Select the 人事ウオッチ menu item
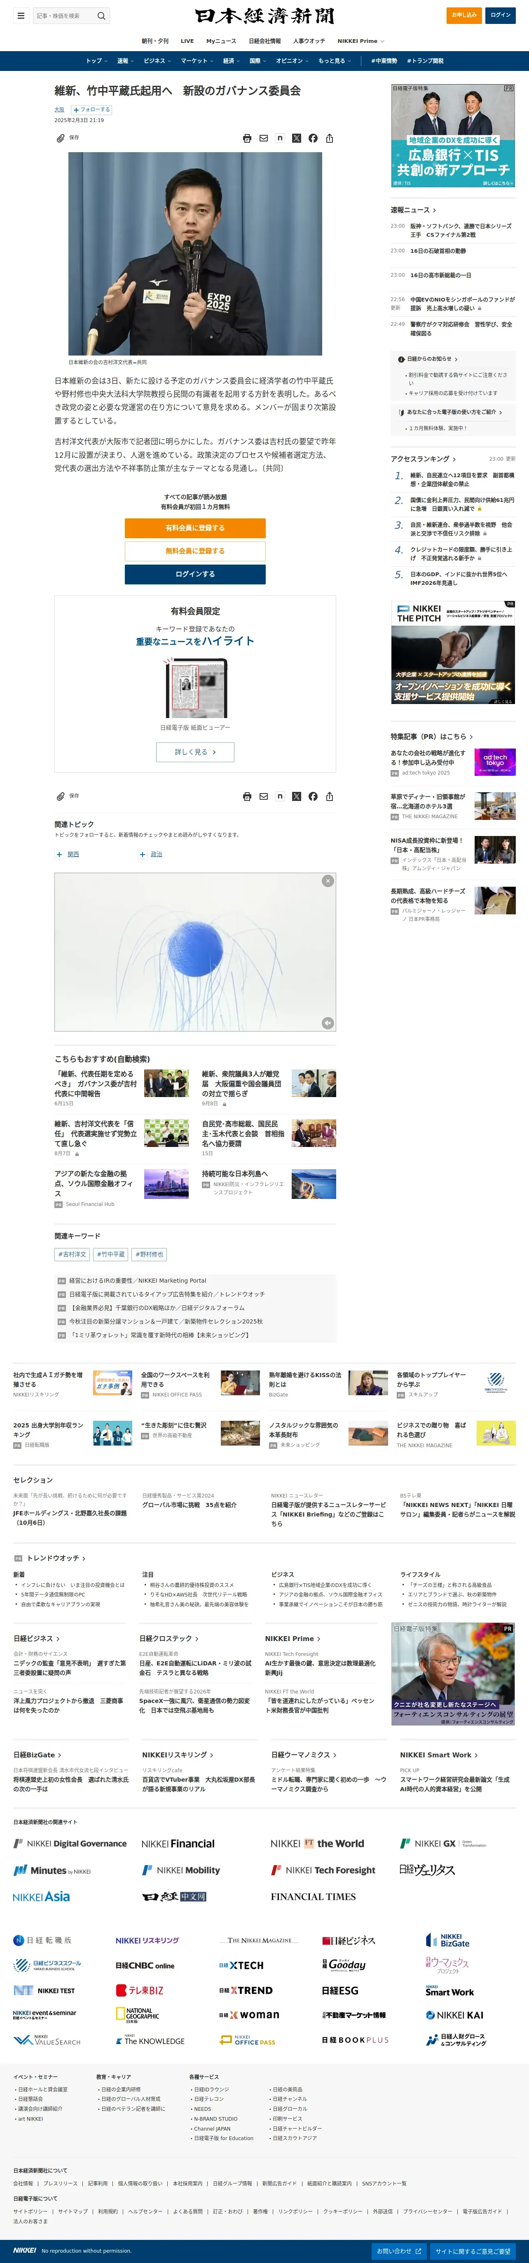 (309, 41)
